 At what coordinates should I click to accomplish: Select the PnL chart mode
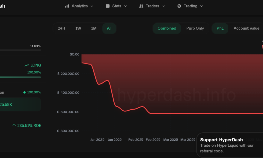click(x=220, y=28)
